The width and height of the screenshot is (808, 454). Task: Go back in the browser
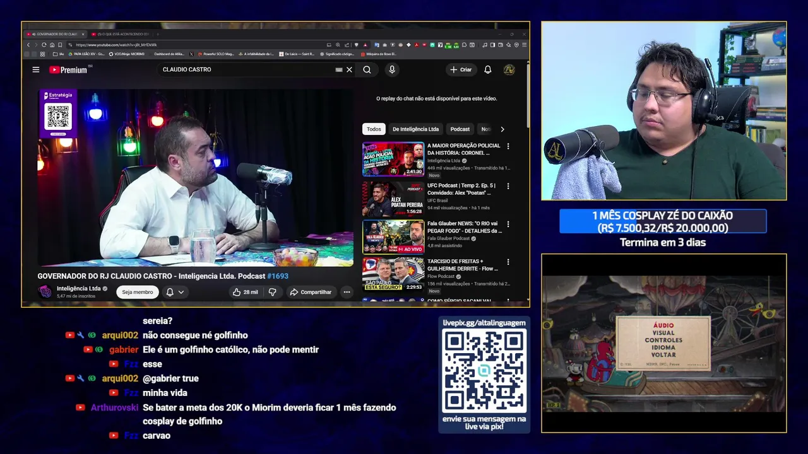click(28, 45)
